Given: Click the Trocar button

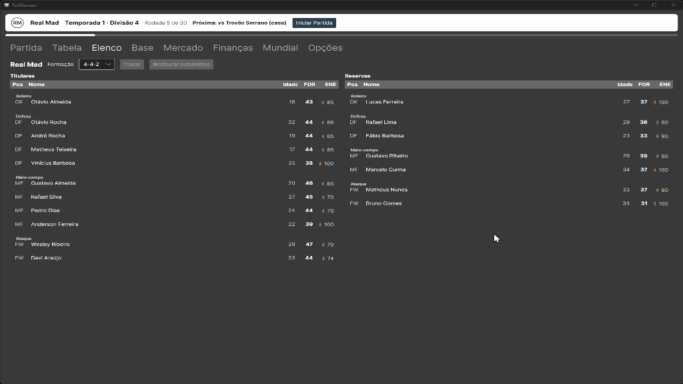Looking at the screenshot, I should (x=132, y=64).
